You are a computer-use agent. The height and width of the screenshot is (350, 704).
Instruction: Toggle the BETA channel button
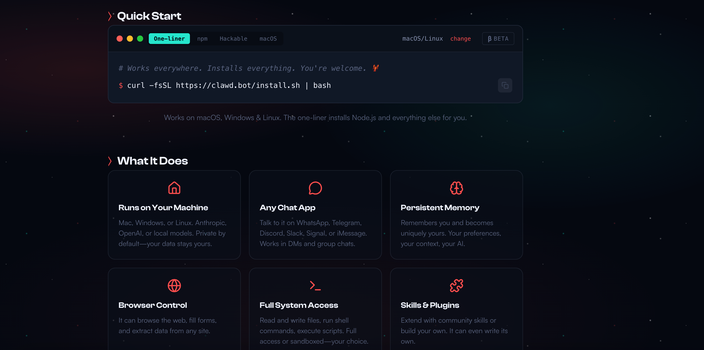pos(498,39)
